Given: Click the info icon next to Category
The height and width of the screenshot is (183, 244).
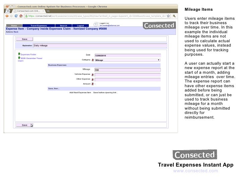Looking at the screenshot, I should (93, 60).
